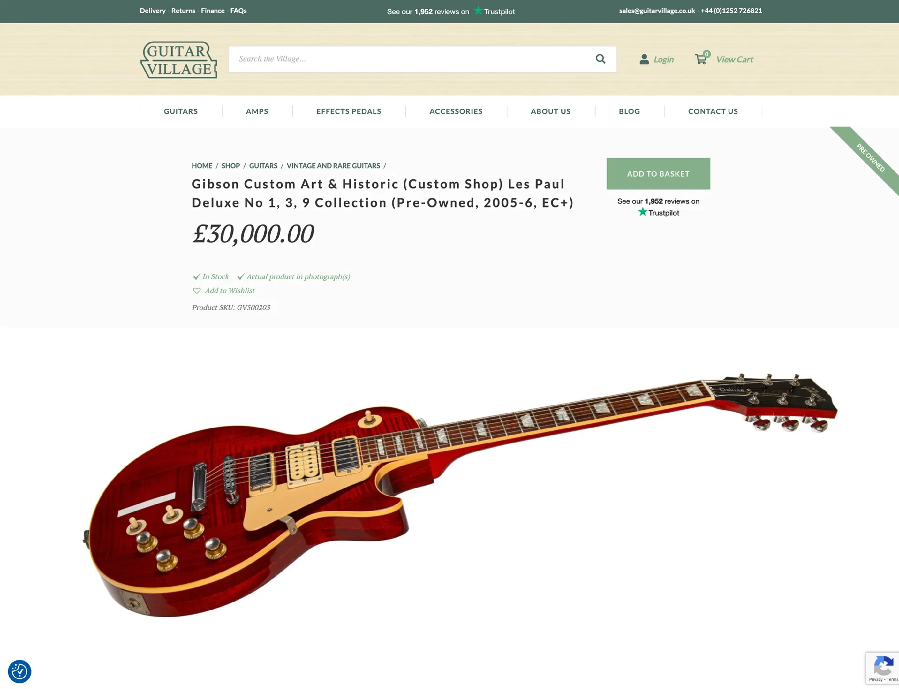Open the Delivery link
The image size is (899, 689).
153,11
